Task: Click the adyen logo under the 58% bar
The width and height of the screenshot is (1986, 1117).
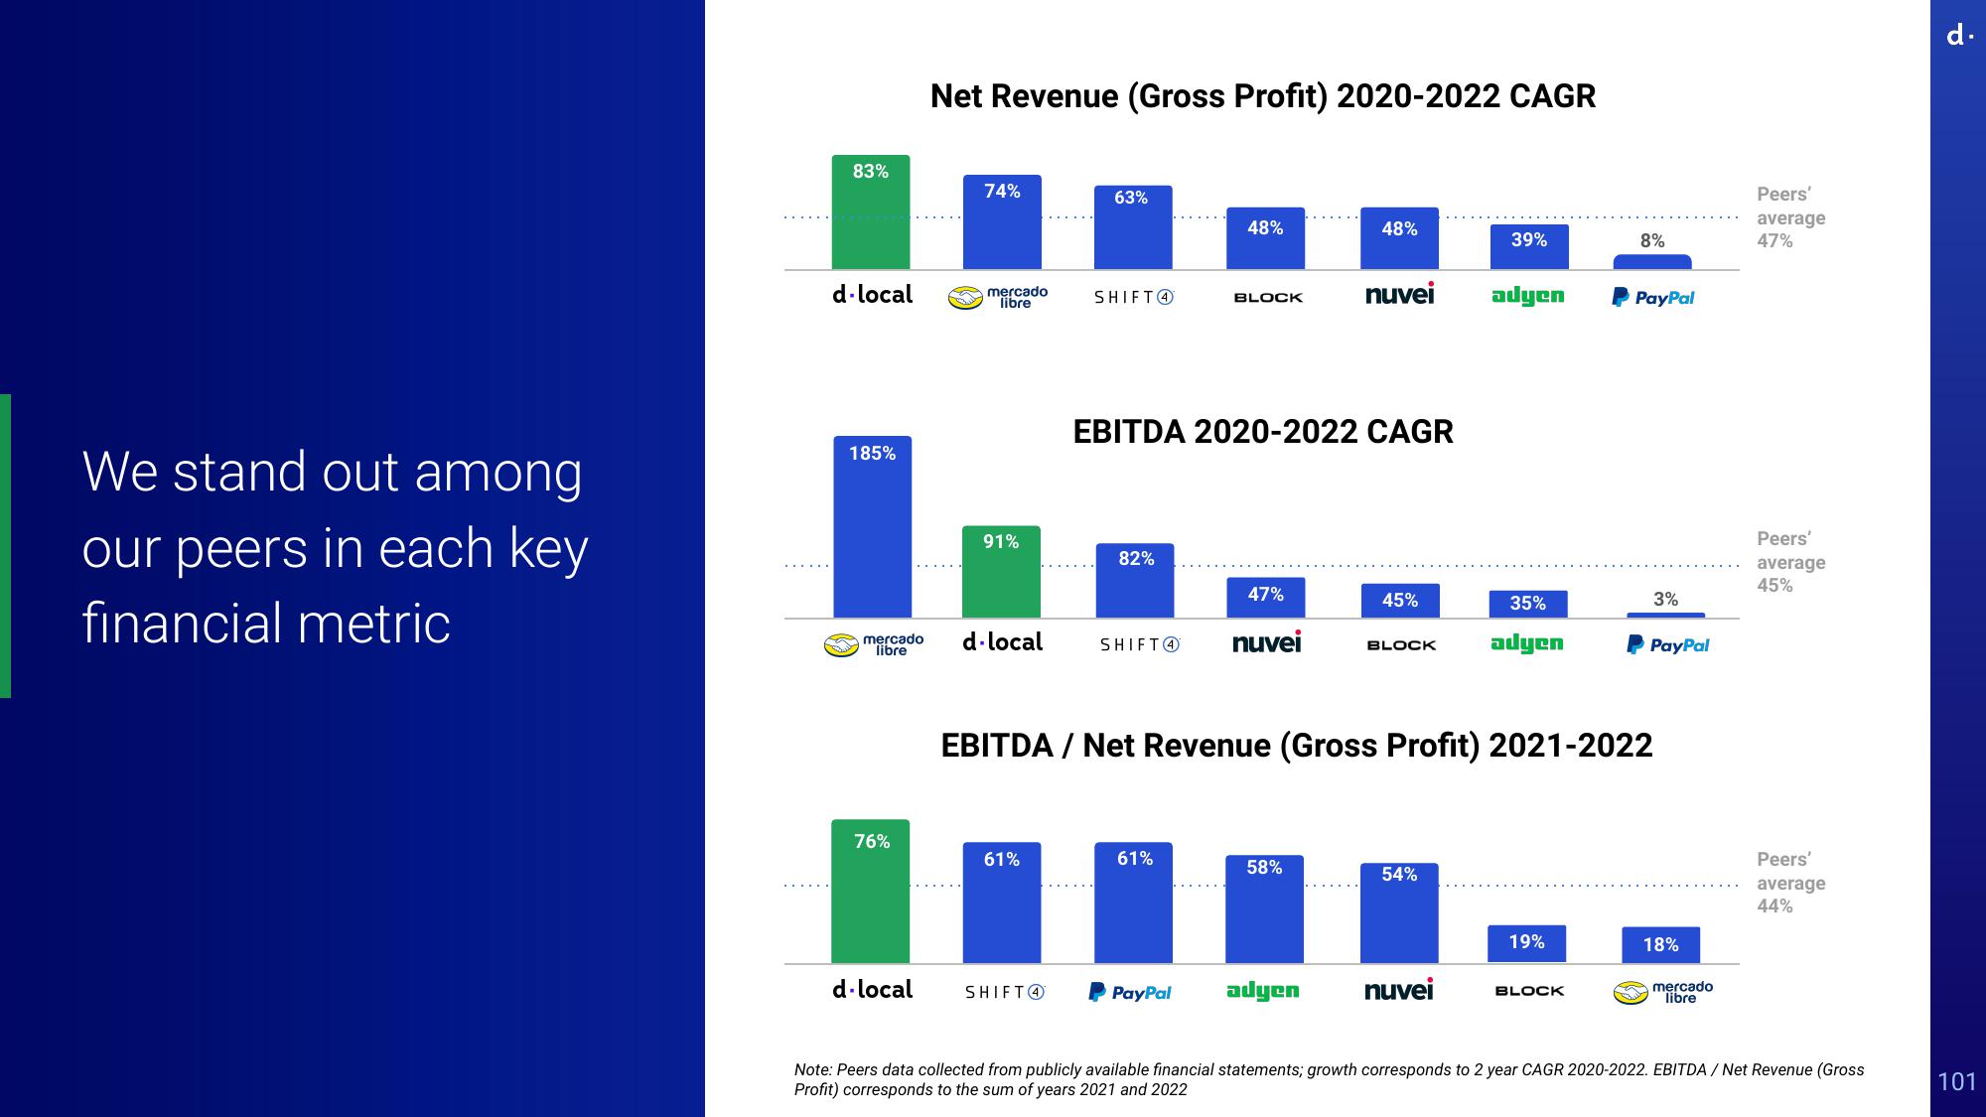Action: [x=1263, y=990]
